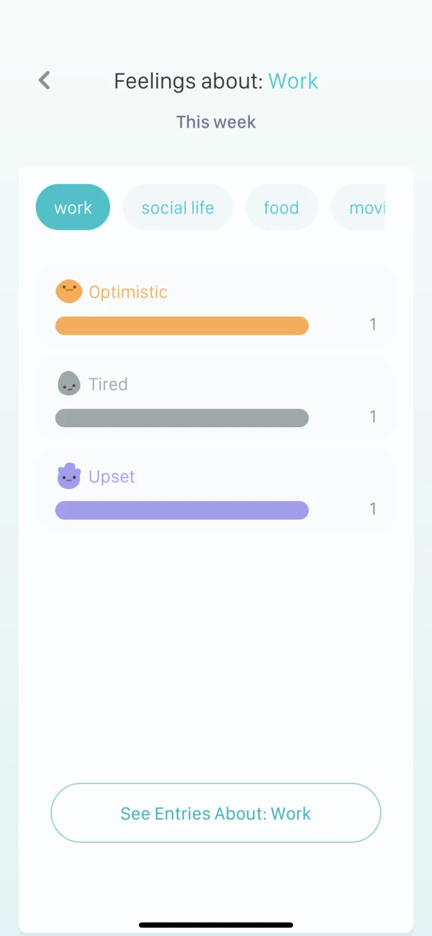This screenshot has height=936, width=432.
Task: Click the Upset feeling label
Action: (x=112, y=477)
